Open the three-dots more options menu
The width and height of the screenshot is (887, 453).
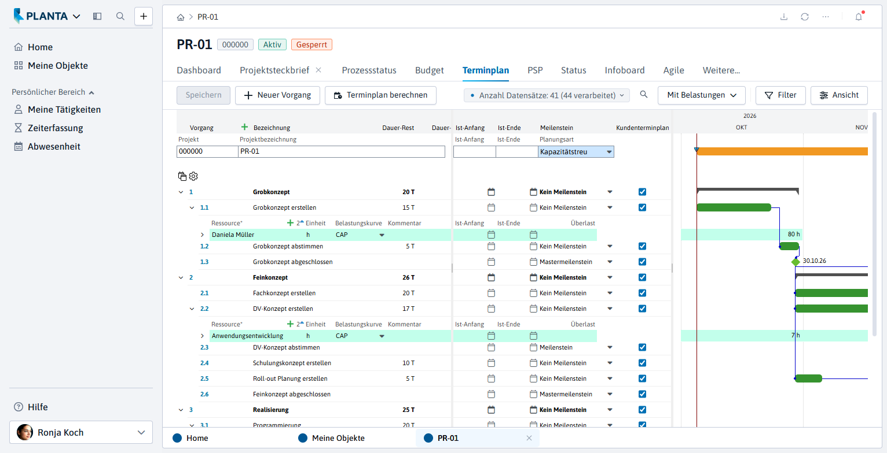click(826, 17)
